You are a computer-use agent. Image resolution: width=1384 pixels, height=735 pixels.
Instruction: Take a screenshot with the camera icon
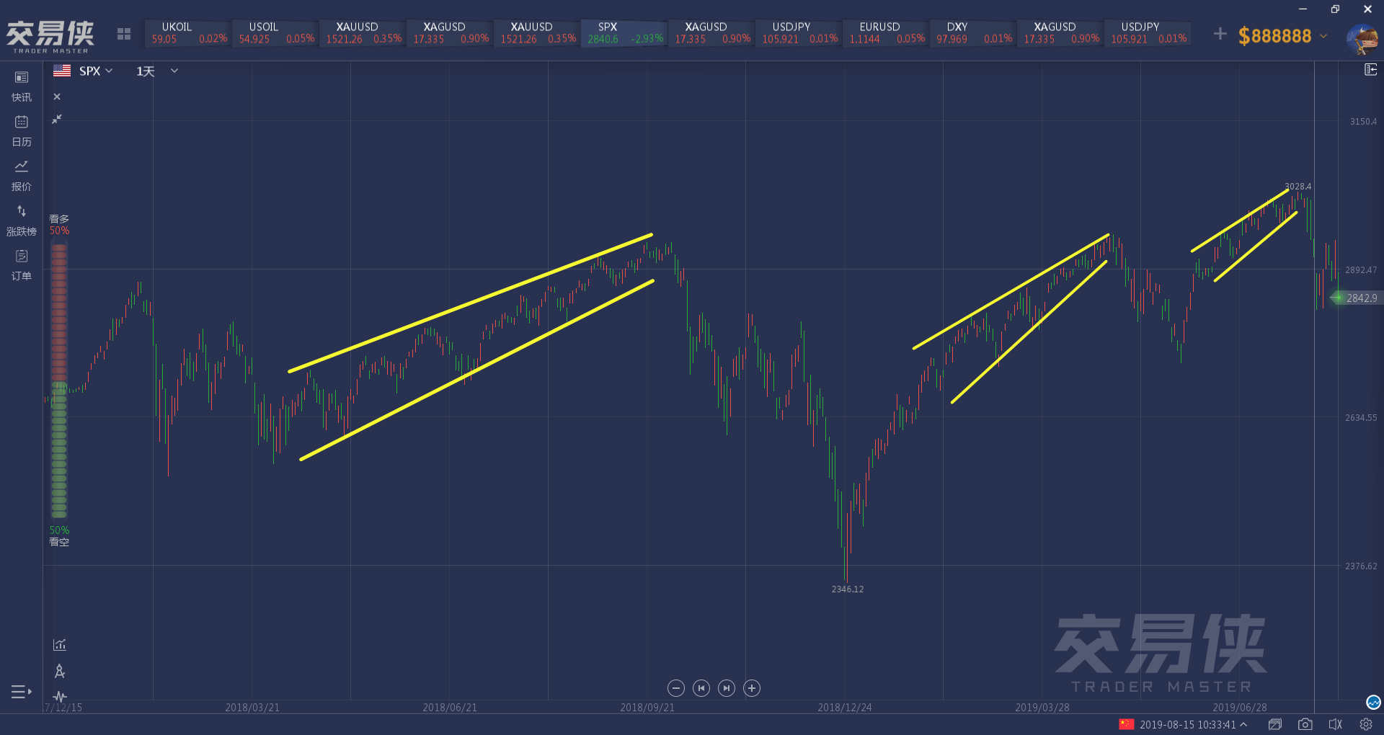pyautogui.click(x=1305, y=724)
